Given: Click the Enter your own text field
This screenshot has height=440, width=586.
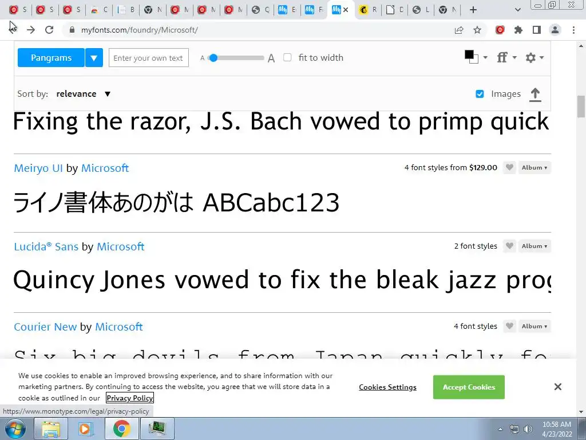Looking at the screenshot, I should [x=149, y=58].
